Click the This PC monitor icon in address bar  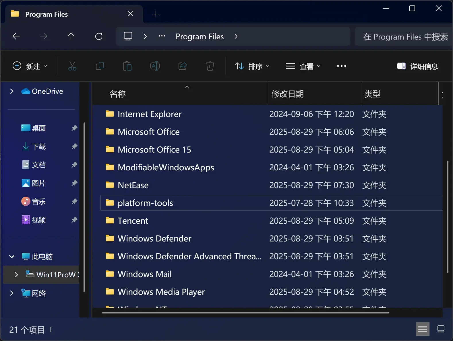[128, 36]
